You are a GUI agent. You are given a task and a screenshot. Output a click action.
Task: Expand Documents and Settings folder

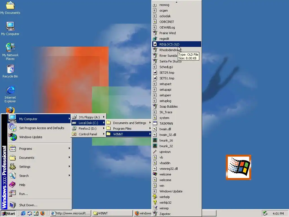tap(129, 123)
